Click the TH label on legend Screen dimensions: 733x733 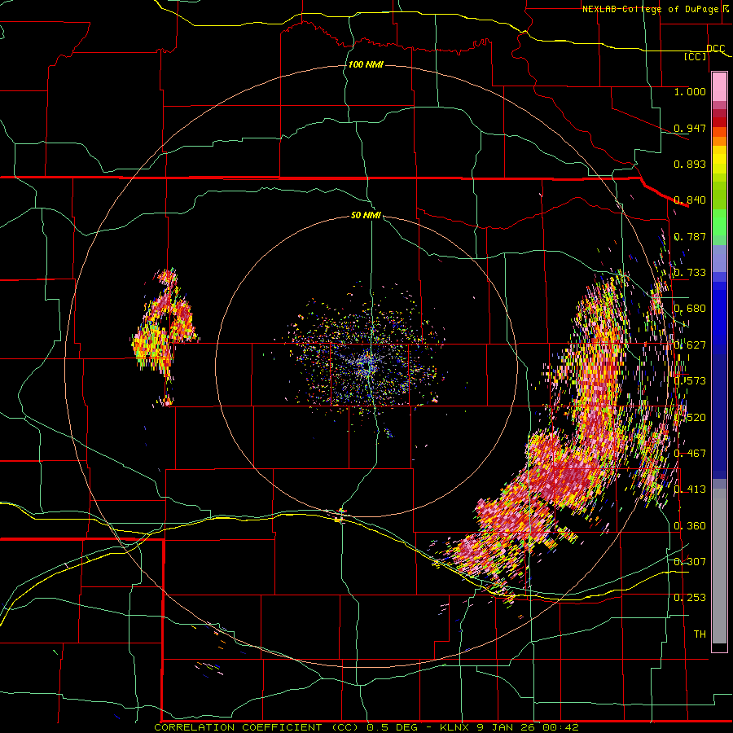click(x=700, y=634)
